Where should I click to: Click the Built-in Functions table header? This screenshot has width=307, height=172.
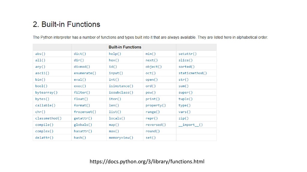[x=125, y=47]
